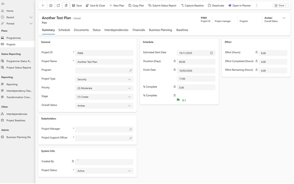Save the plan with Save

click(x=77, y=6)
